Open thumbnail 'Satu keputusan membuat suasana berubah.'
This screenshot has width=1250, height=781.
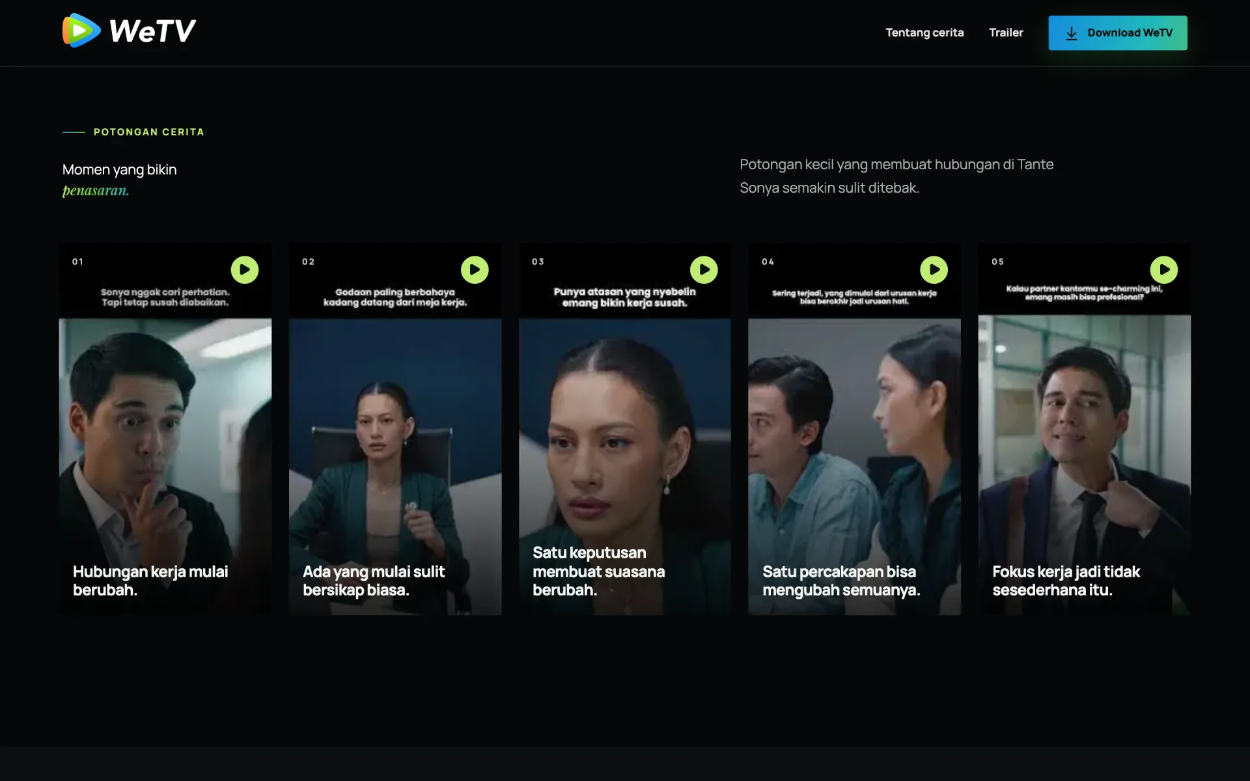(x=625, y=430)
